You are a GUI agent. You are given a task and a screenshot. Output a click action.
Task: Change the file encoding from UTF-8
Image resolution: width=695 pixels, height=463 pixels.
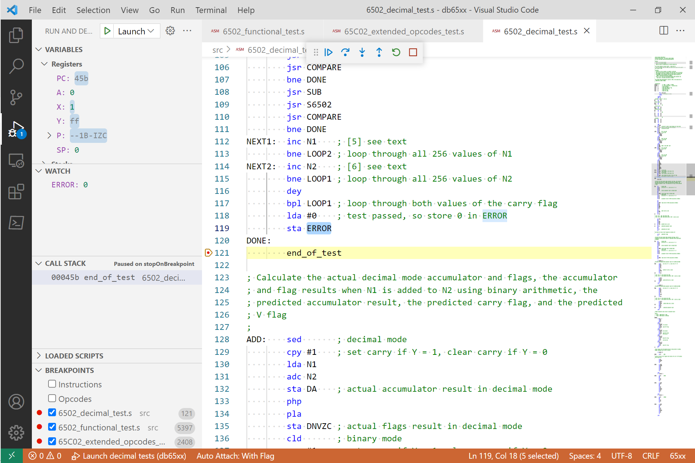coord(622,456)
